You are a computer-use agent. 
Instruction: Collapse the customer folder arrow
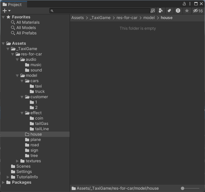(x=22, y=97)
